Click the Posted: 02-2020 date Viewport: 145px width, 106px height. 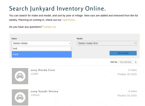click(127, 96)
